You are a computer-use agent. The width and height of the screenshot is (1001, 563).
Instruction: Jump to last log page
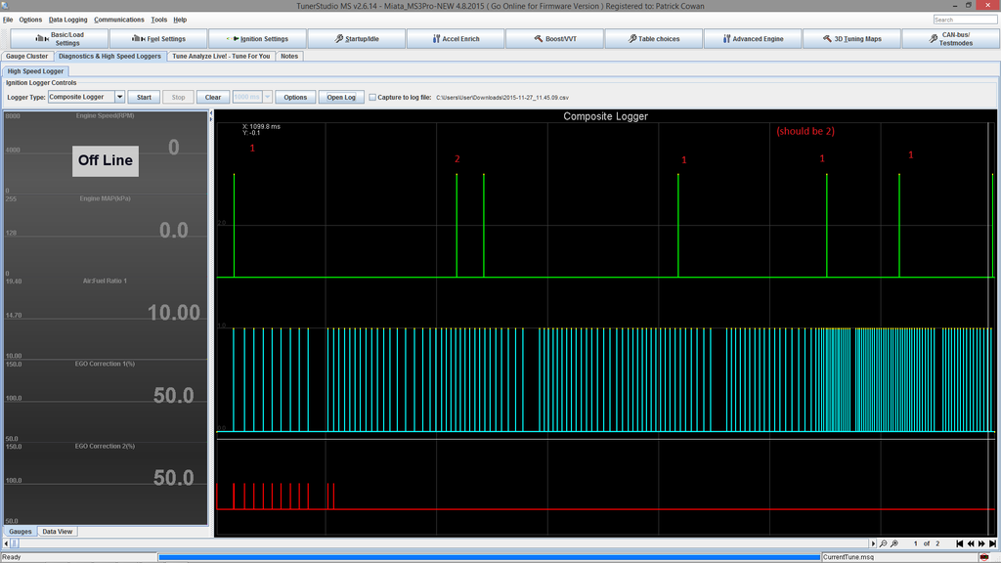pyautogui.click(x=992, y=543)
